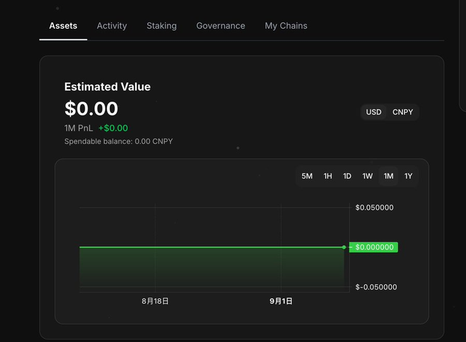Open the Staking tab
466x342 pixels.
coord(162,26)
